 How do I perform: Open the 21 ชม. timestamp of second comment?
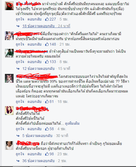click(x=65, y=44)
